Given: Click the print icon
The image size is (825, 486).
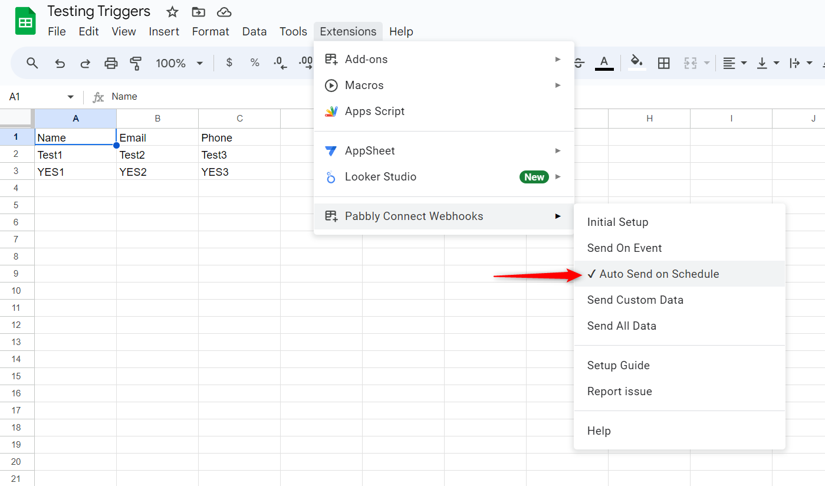Looking at the screenshot, I should point(111,63).
